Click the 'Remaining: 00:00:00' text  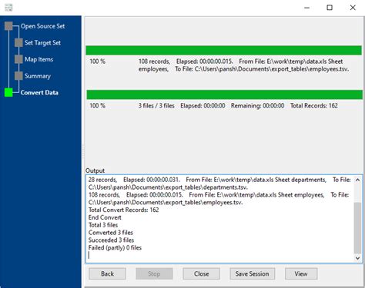257,106
